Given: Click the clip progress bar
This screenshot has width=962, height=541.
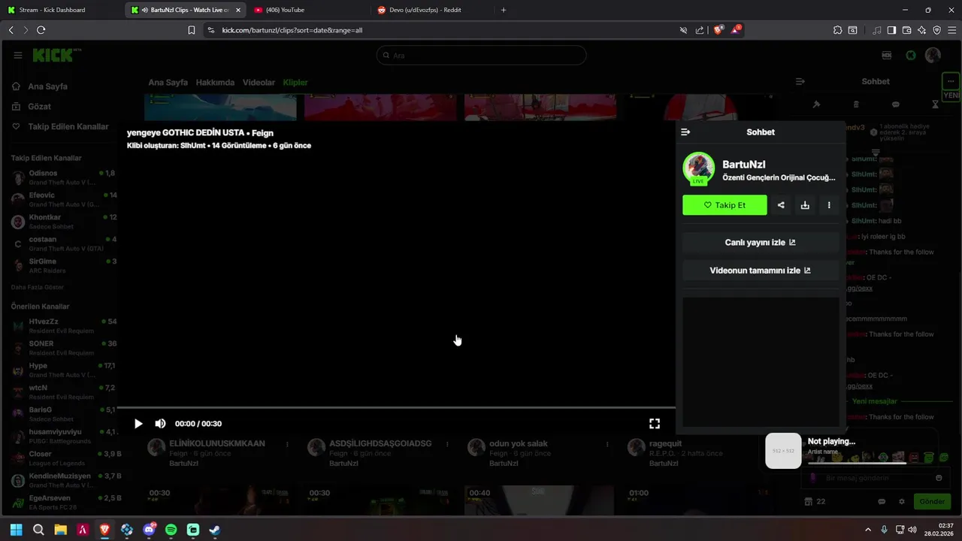Looking at the screenshot, I should [396, 408].
